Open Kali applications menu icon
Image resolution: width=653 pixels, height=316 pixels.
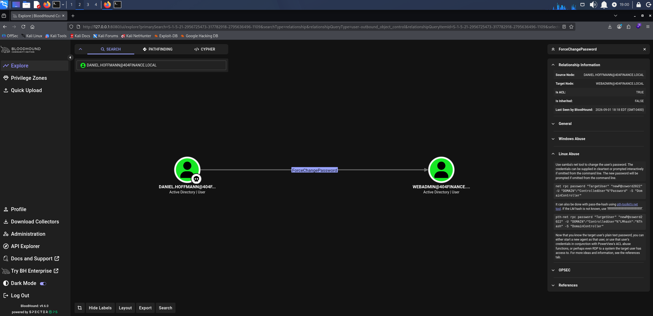coord(4,5)
